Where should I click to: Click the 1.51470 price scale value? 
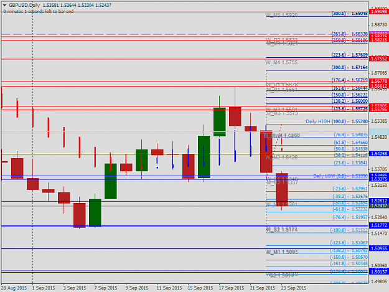(379, 233)
